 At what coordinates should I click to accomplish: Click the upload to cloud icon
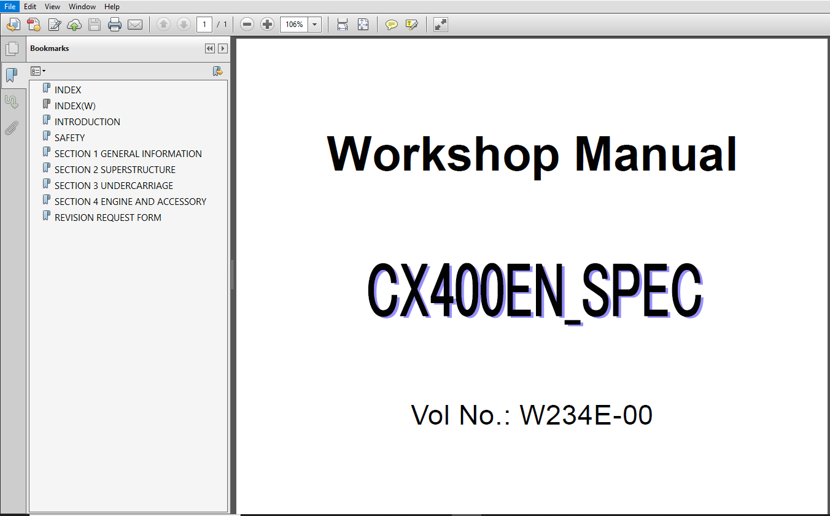click(x=74, y=25)
